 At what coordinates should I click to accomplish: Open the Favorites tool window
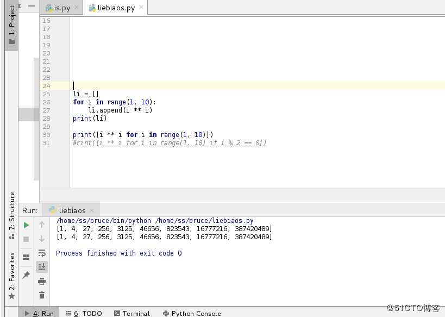[11, 276]
